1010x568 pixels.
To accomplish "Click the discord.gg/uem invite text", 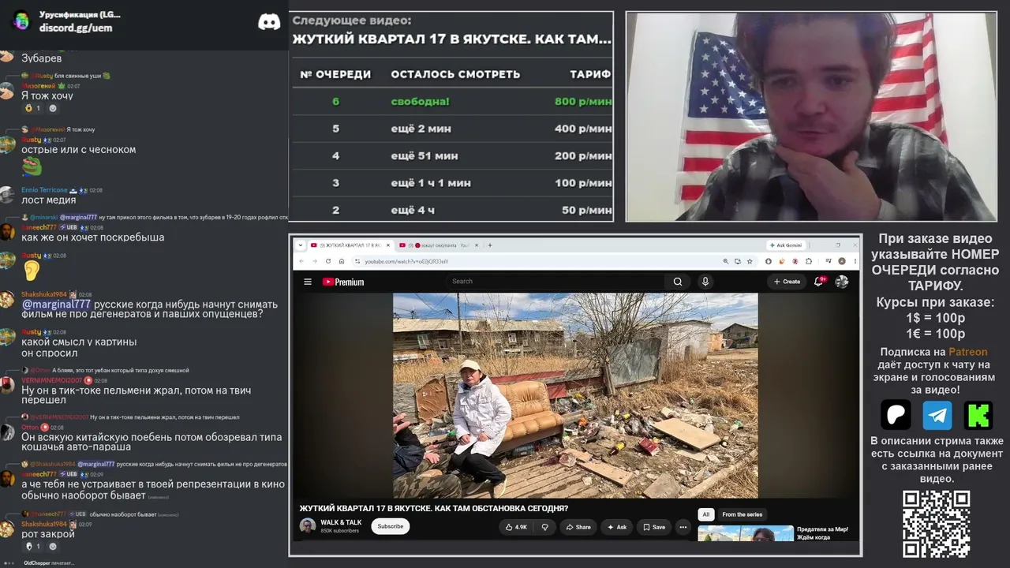I will tap(76, 28).
